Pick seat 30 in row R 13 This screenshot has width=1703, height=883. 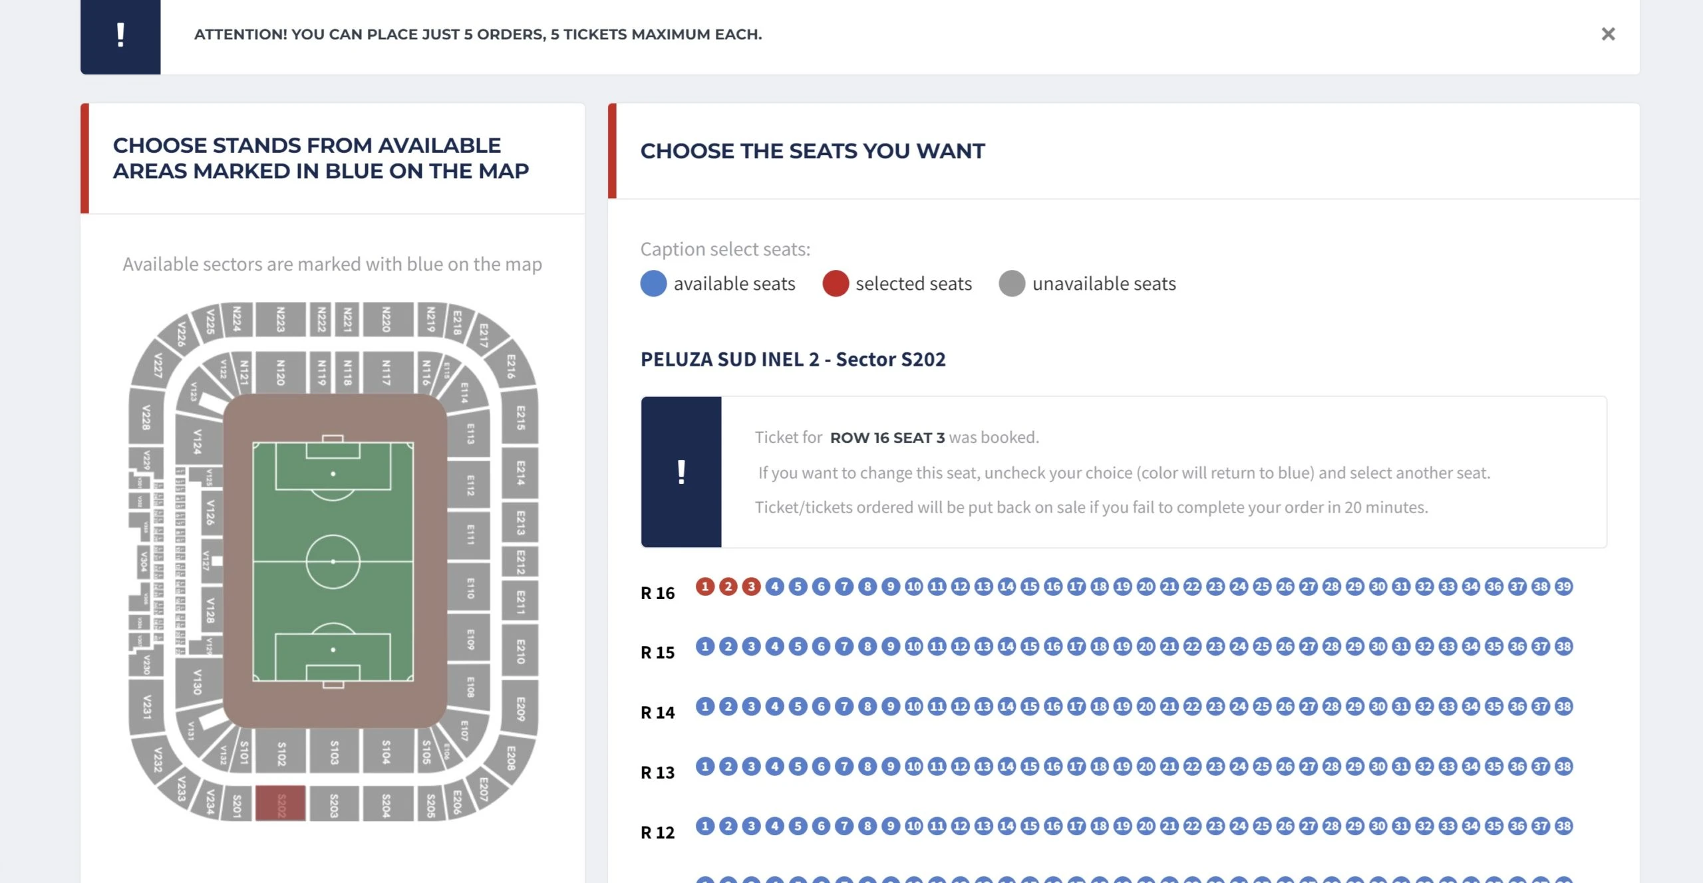[x=1378, y=766]
